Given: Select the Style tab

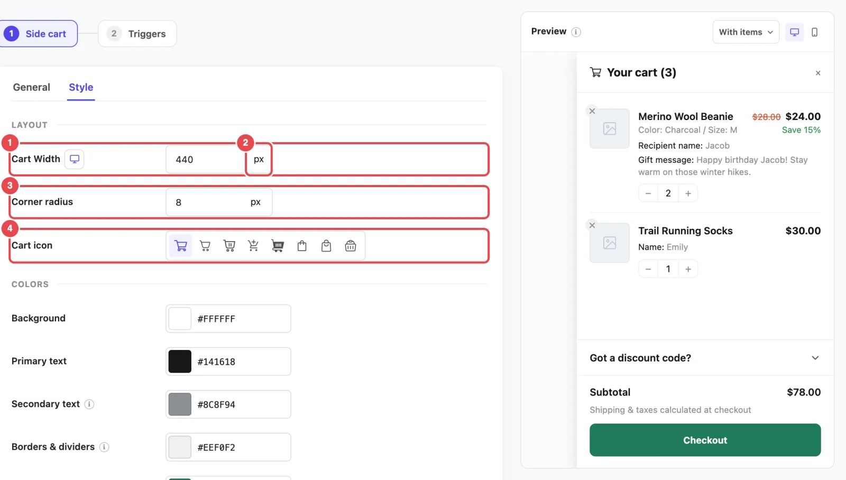Looking at the screenshot, I should 81,87.
